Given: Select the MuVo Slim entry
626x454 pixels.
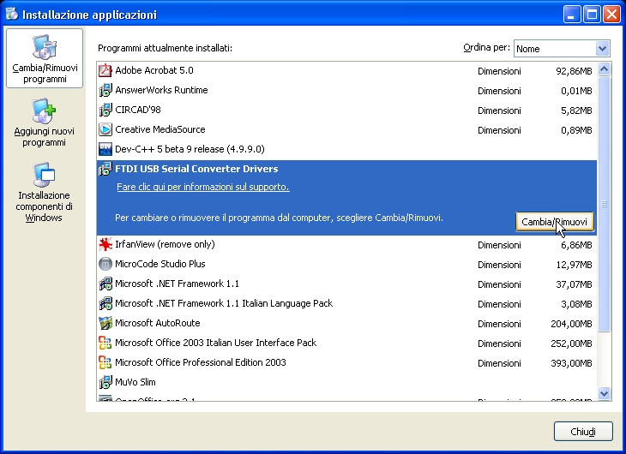Looking at the screenshot, I should click(346, 382).
